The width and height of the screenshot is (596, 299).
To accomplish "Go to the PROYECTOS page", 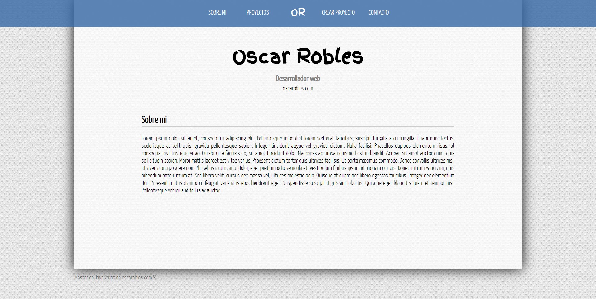I will [257, 12].
